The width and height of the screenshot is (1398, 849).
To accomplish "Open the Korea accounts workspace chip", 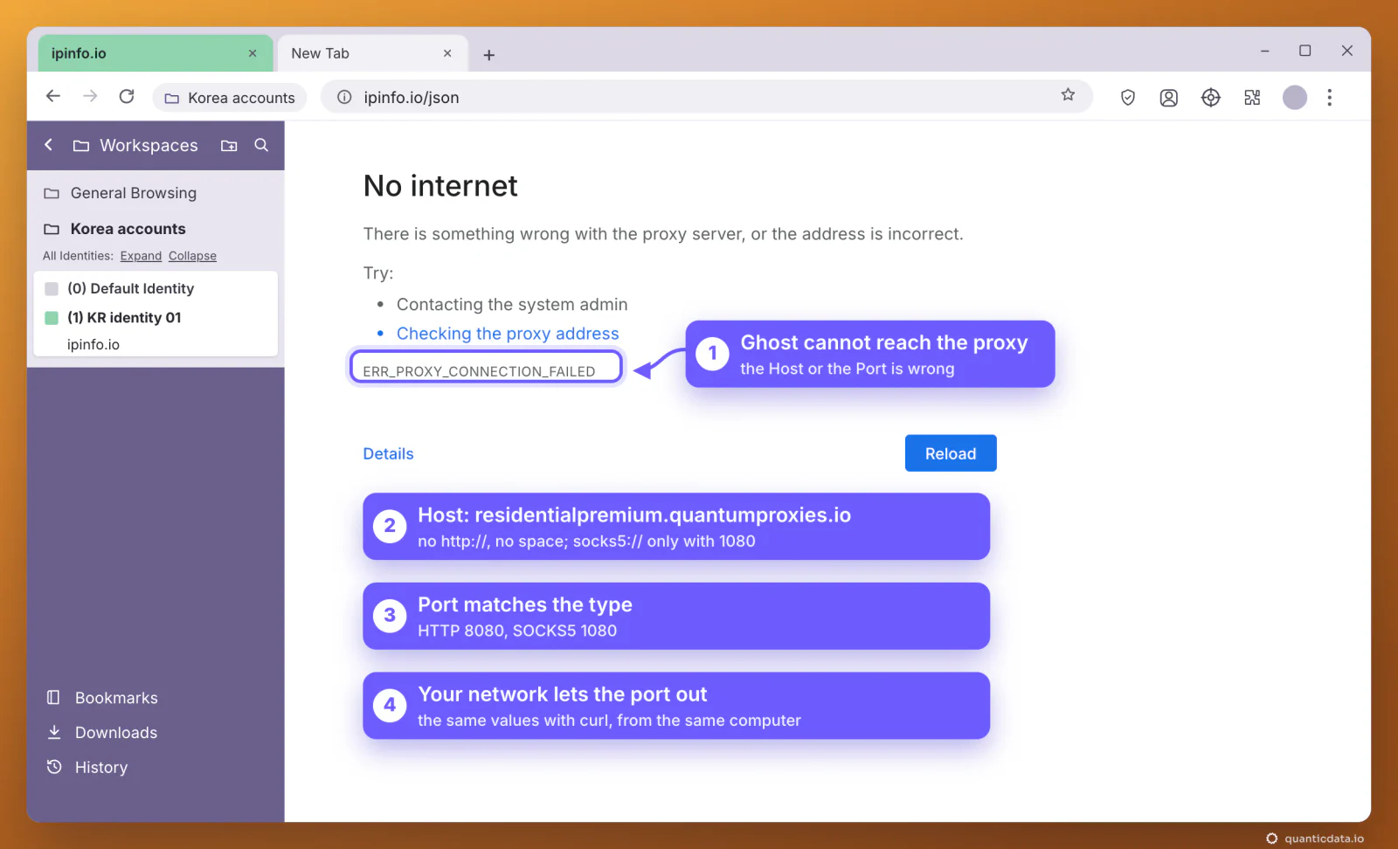I will click(x=230, y=98).
